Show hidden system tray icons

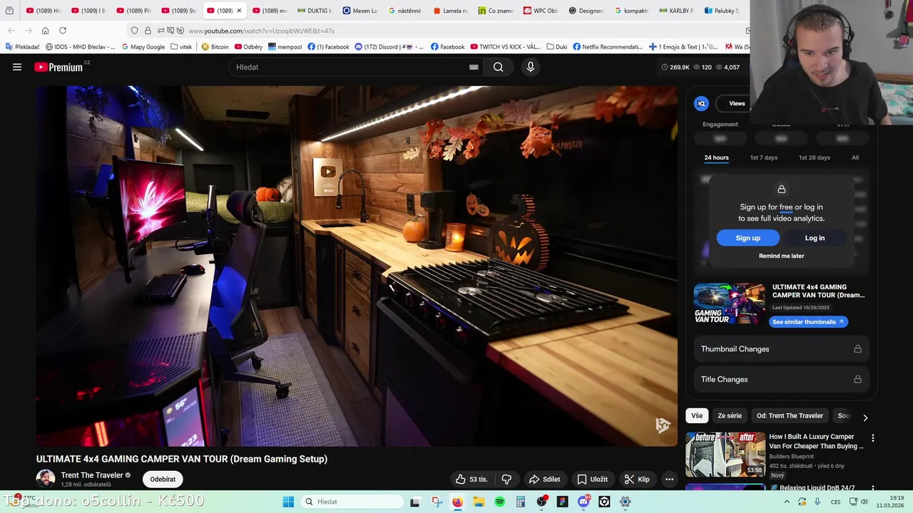point(787,502)
